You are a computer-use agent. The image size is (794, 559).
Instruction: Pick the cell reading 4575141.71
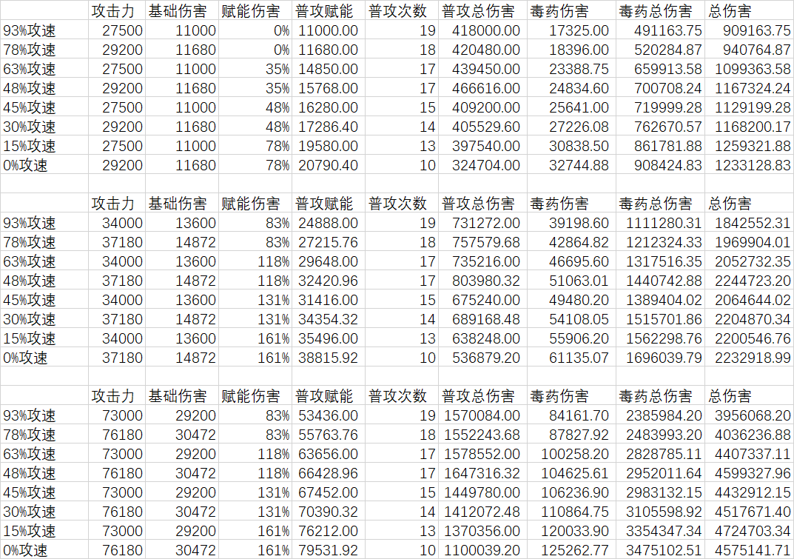click(x=749, y=550)
